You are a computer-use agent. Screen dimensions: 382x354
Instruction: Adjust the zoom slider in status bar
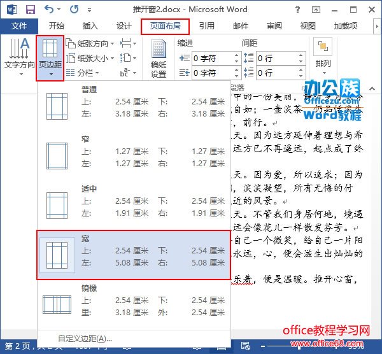(299, 346)
